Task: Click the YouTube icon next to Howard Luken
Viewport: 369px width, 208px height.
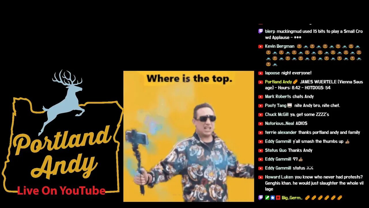Action: [260, 177]
